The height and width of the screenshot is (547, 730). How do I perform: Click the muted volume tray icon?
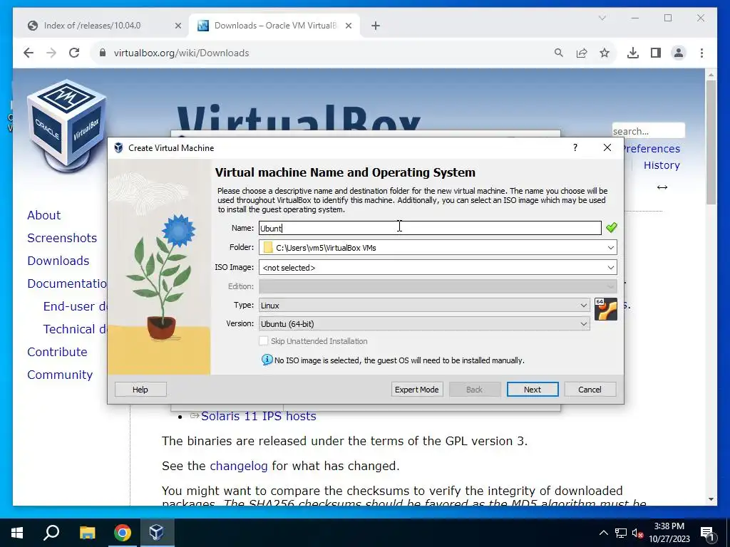point(637,533)
